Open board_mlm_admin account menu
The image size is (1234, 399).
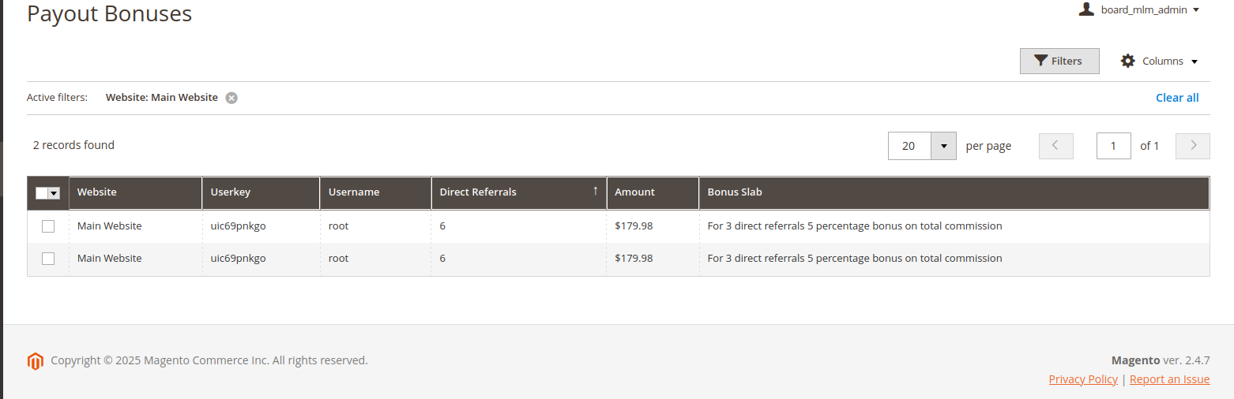(x=1149, y=10)
